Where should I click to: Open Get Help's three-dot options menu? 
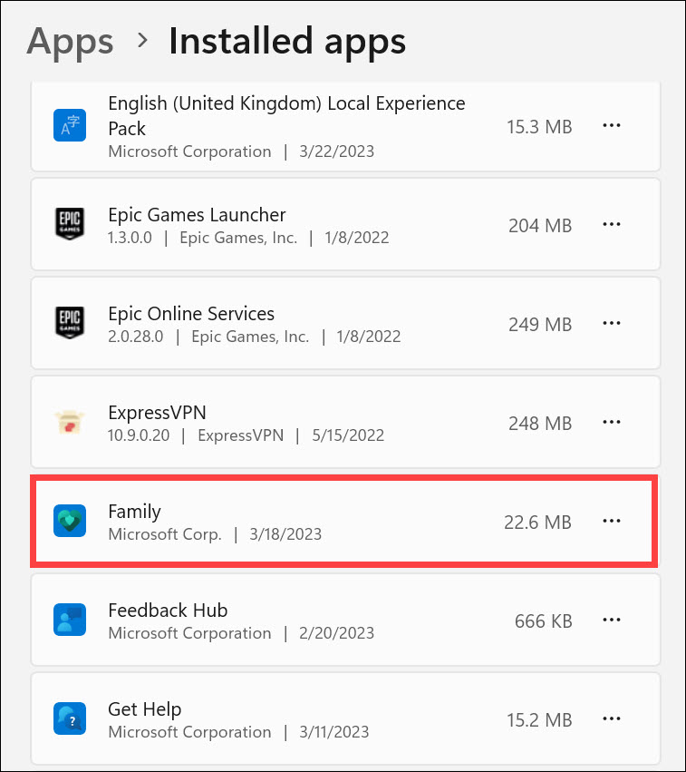point(612,719)
